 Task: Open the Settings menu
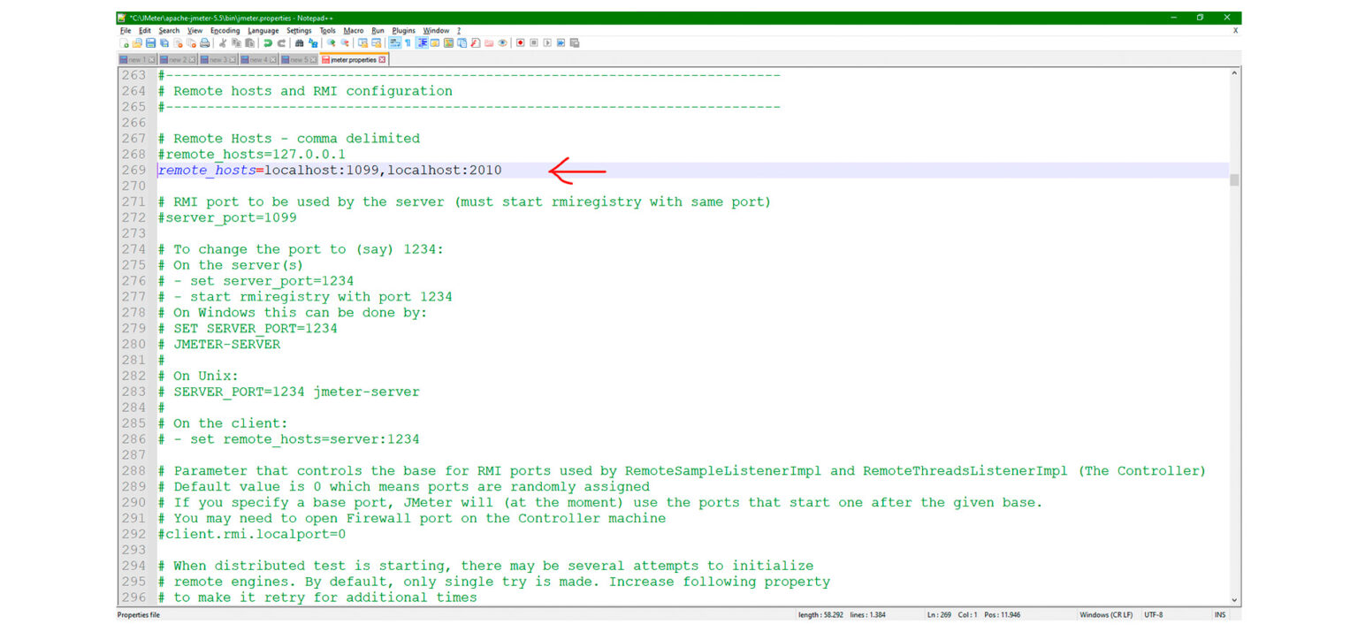[x=299, y=30]
